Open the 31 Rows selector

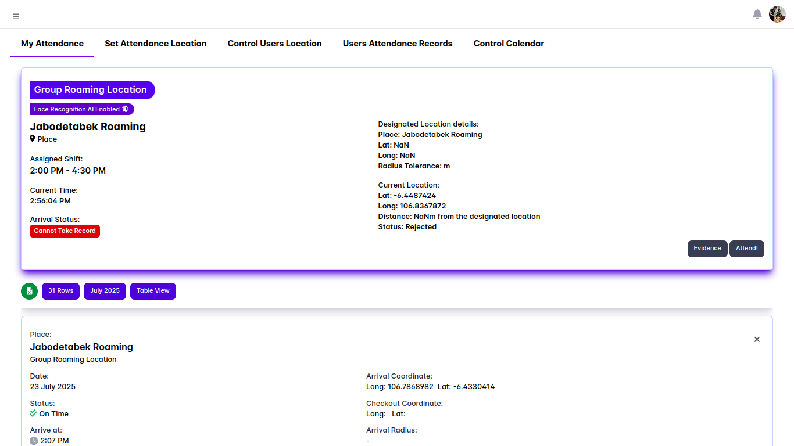(x=60, y=291)
